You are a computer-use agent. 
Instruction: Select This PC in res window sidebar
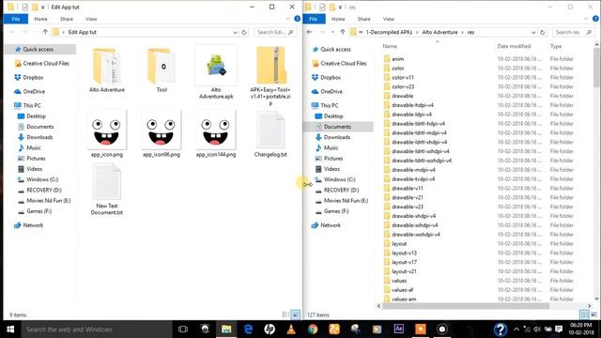pos(330,105)
